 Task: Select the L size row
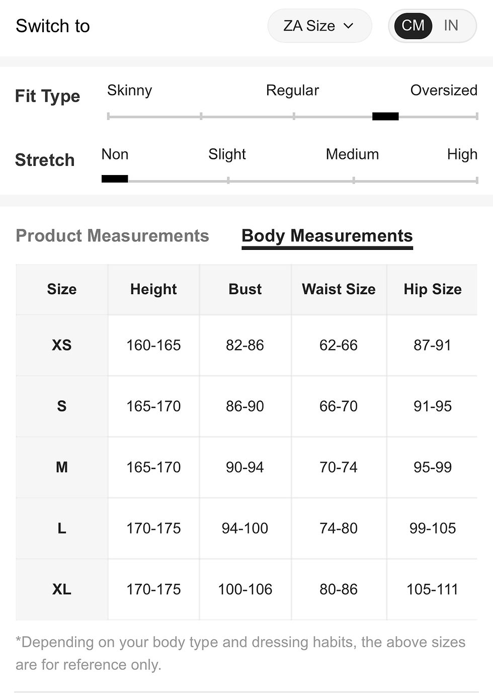tap(247, 529)
